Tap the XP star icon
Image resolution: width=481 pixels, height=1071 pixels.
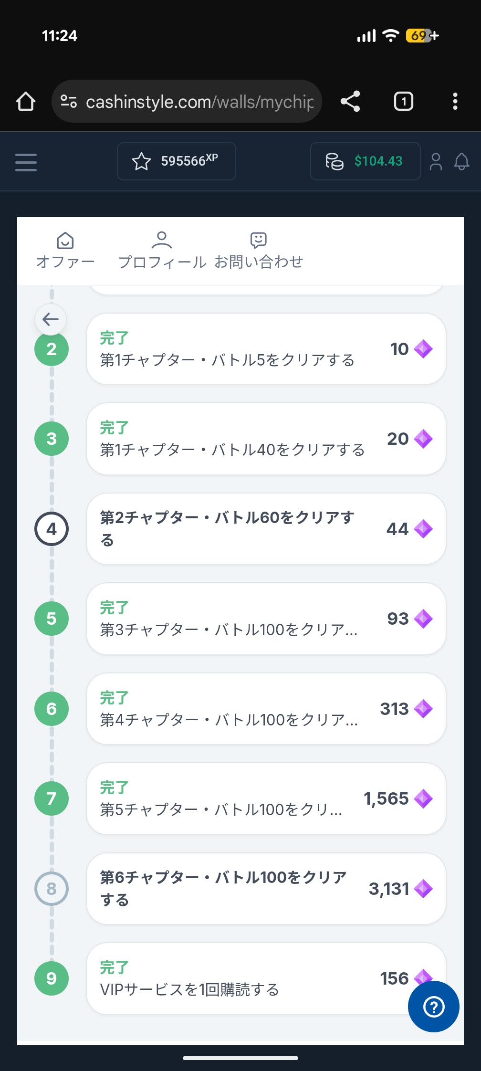pyautogui.click(x=141, y=161)
